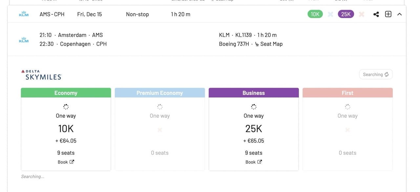The width and height of the screenshot is (420, 192).
Task: Click the faded red first class X
Action: (x=362, y=14)
